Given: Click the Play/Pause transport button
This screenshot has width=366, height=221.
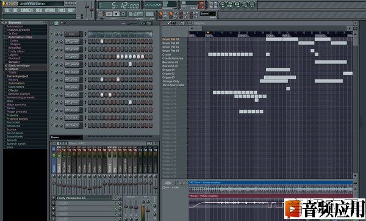Looking at the screenshot, I should (109, 14).
